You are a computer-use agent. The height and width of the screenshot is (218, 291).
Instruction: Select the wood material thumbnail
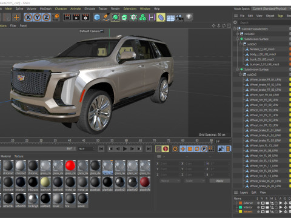(x=82, y=199)
